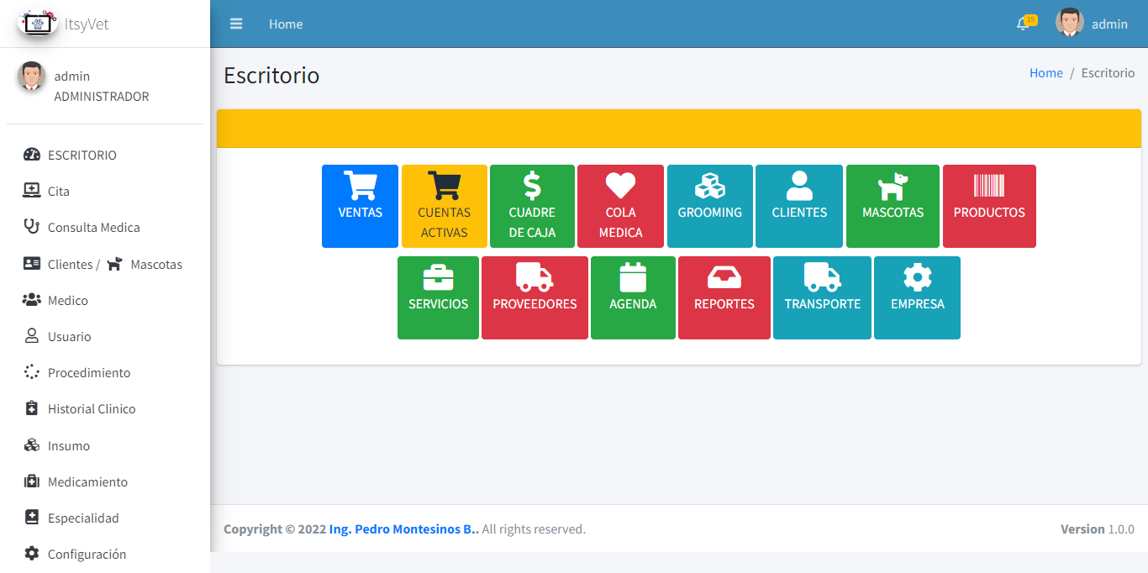Open the Agenda calendar tile
1148x573 pixels.
coord(632,297)
